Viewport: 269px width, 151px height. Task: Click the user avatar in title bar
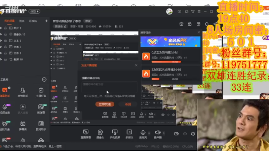(x=169, y=11)
